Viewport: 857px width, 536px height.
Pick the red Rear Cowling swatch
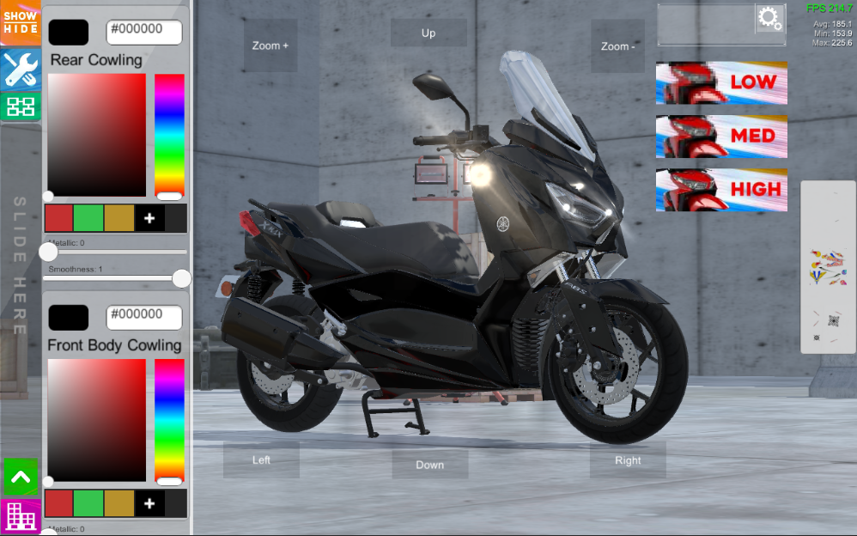click(x=59, y=218)
